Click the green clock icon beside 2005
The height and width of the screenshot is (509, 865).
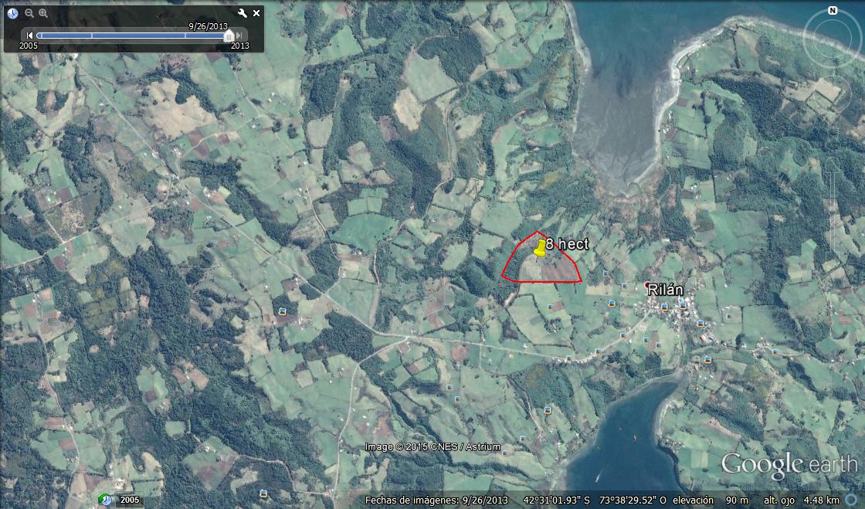(x=106, y=500)
